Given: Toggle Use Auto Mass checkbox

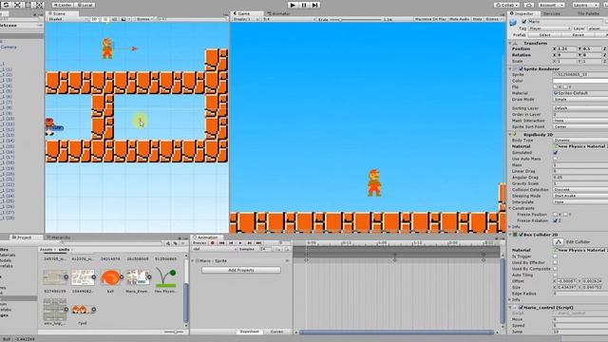Looking at the screenshot, I should 555,159.
